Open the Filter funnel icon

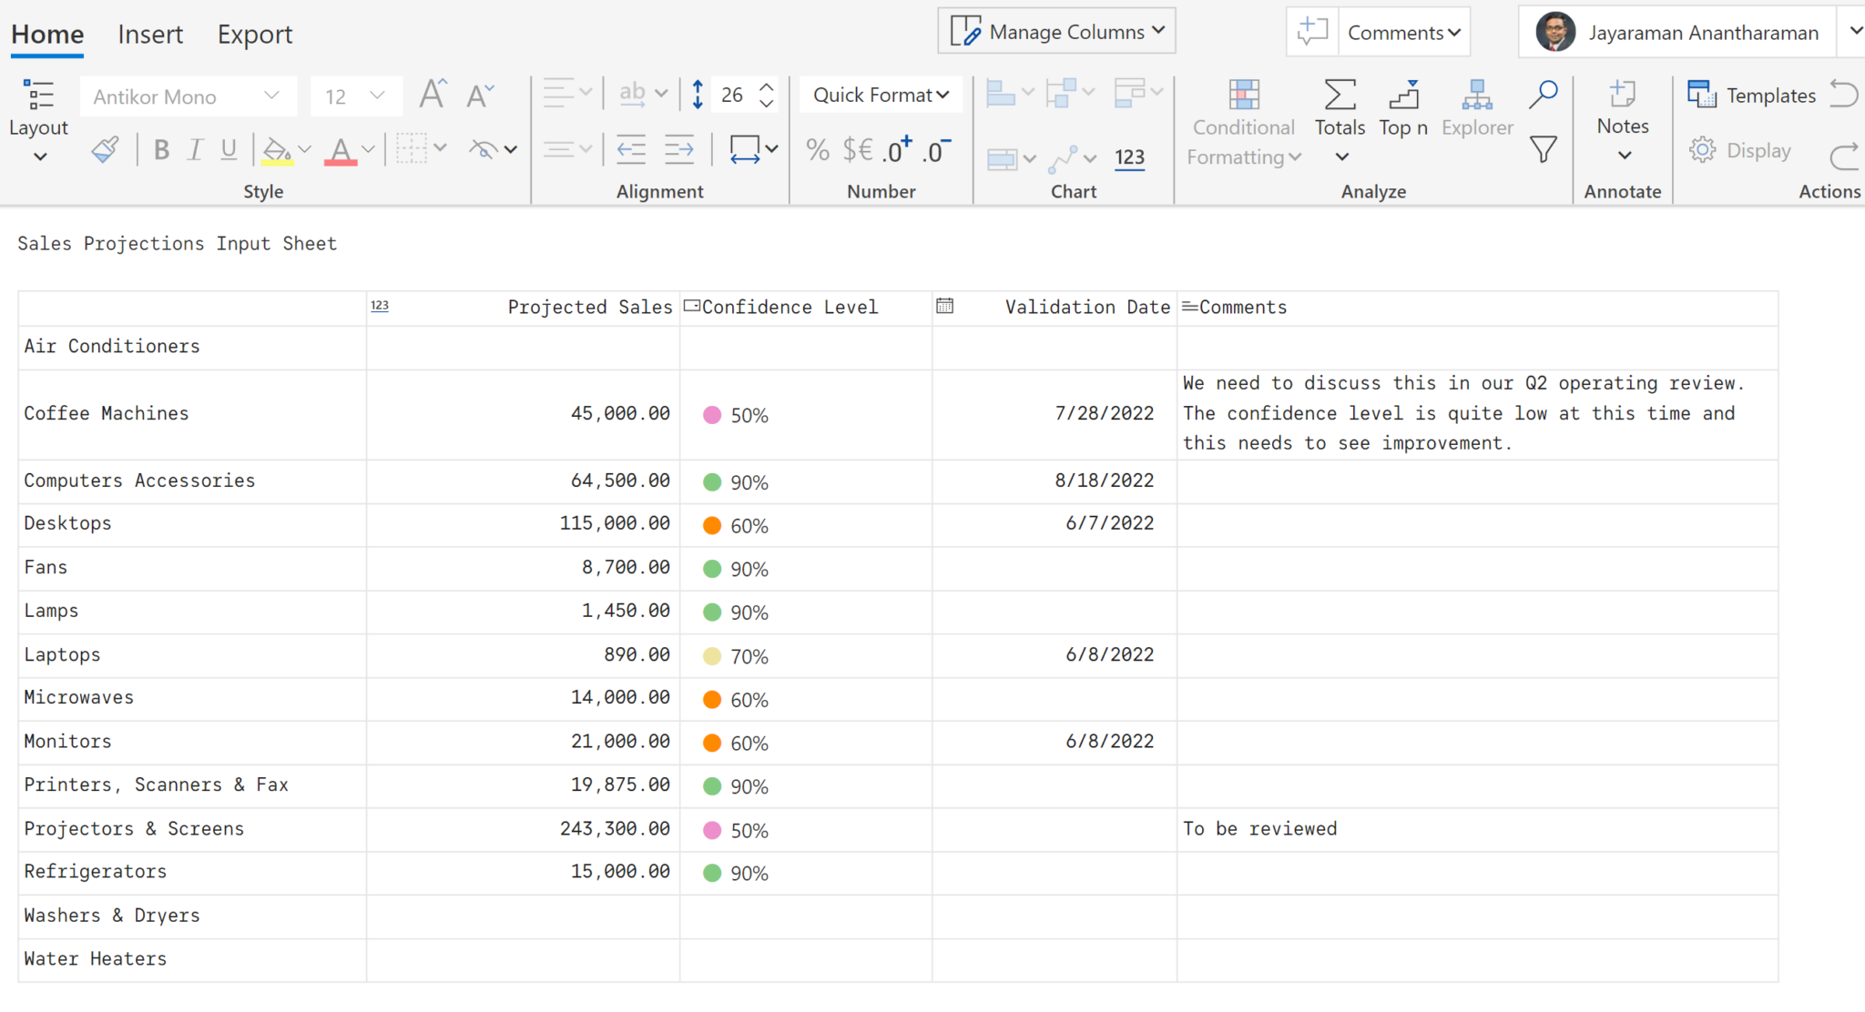(x=1543, y=149)
